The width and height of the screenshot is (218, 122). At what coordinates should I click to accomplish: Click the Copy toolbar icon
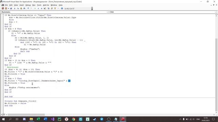point(18,8)
